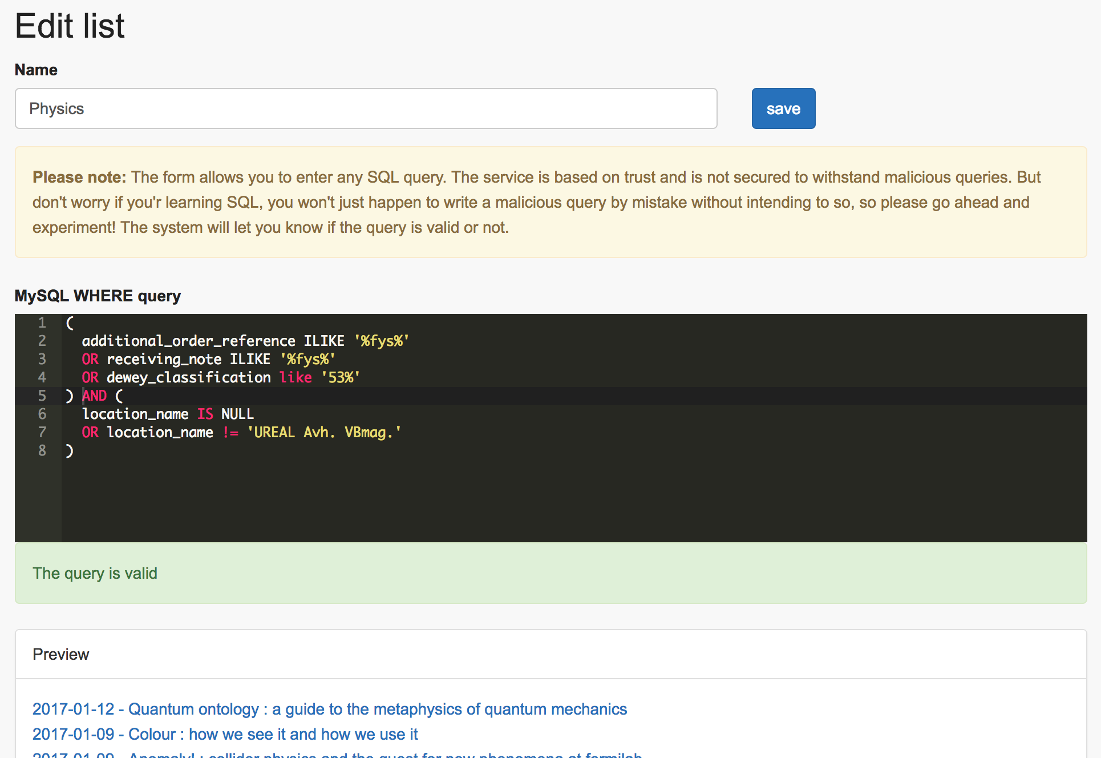Place cursor on additional_order_reference in the query
The image size is (1101, 758).
[x=188, y=341]
